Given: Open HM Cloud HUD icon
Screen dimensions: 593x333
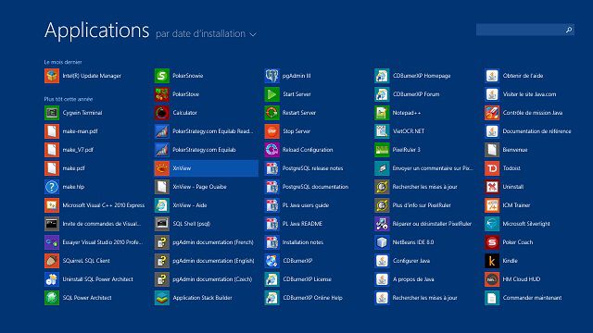Looking at the screenshot, I should [492, 279].
